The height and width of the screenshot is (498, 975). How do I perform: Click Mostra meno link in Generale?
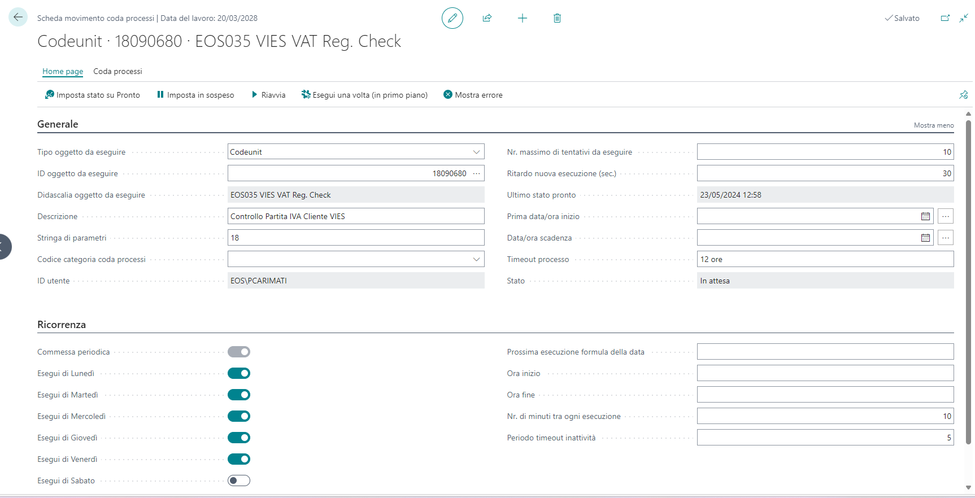click(933, 125)
